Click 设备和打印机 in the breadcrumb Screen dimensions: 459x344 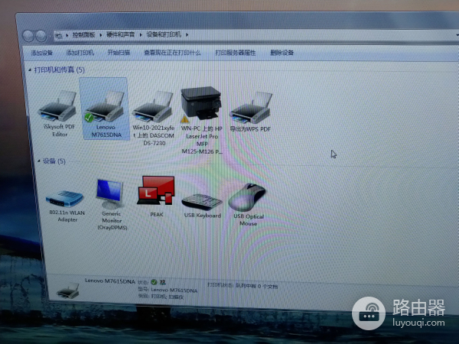point(164,34)
